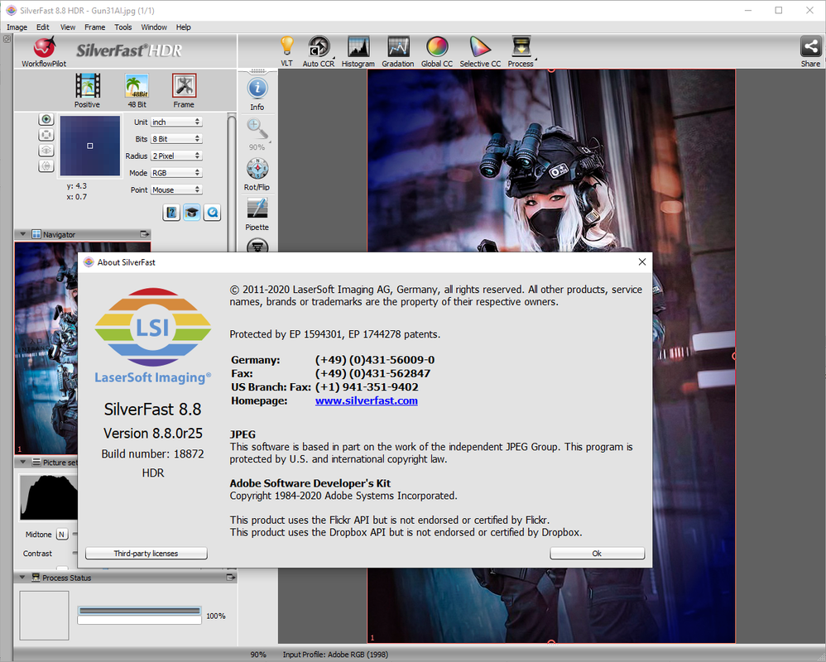
Task: Select the Pipette tool
Action: [x=257, y=213]
